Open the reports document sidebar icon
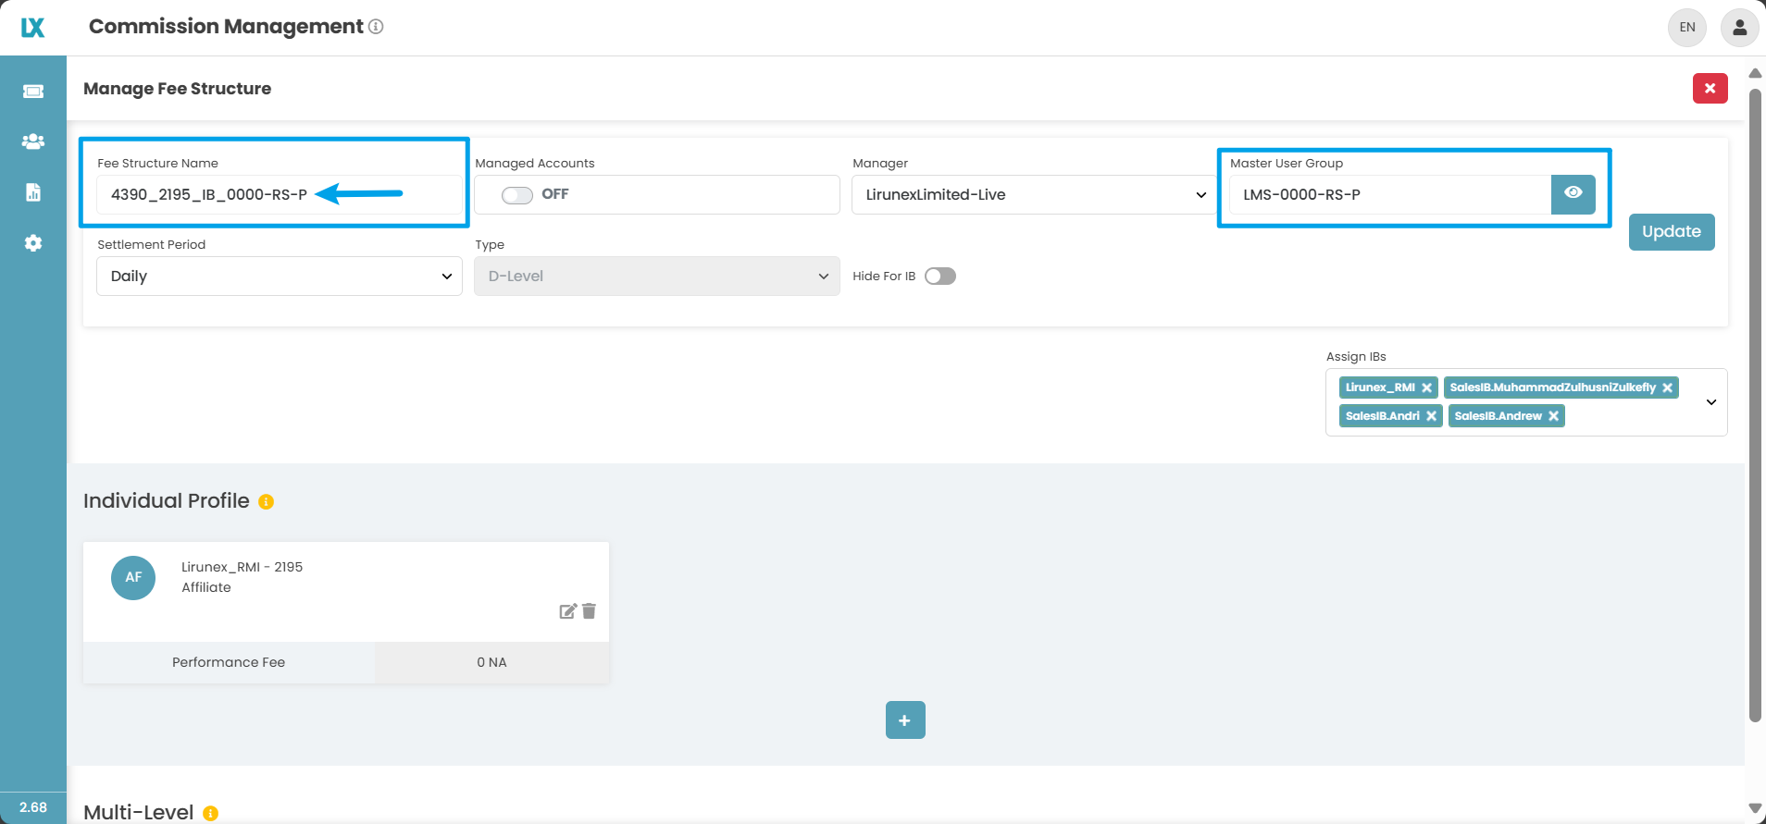The image size is (1766, 824). (x=33, y=192)
